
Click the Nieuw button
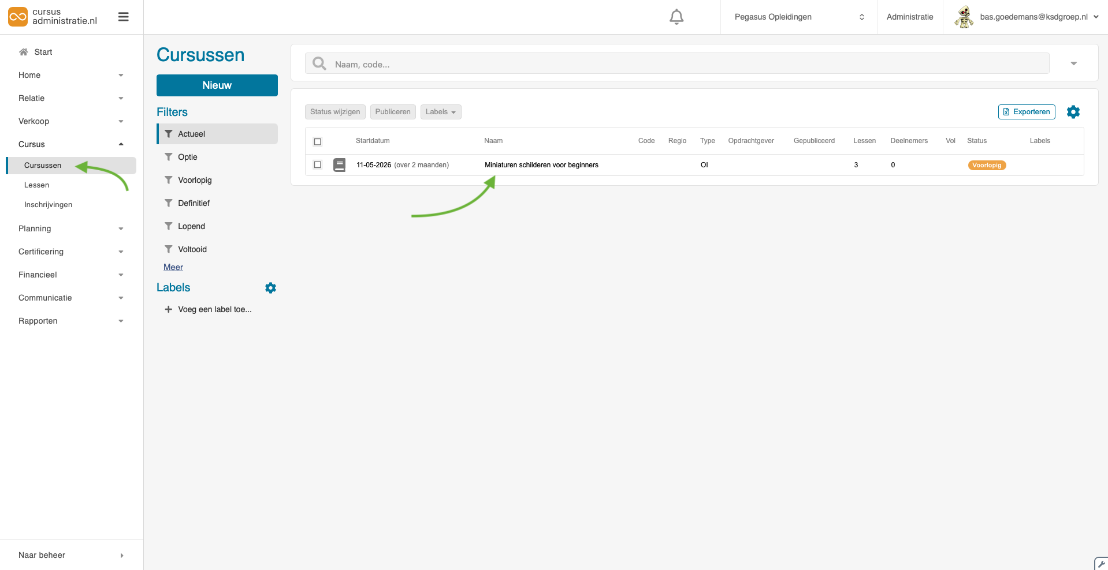(217, 85)
